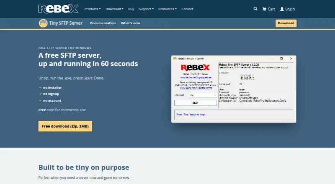Expand the Support dropdown menu
The image size is (335, 184).
[x=146, y=9]
